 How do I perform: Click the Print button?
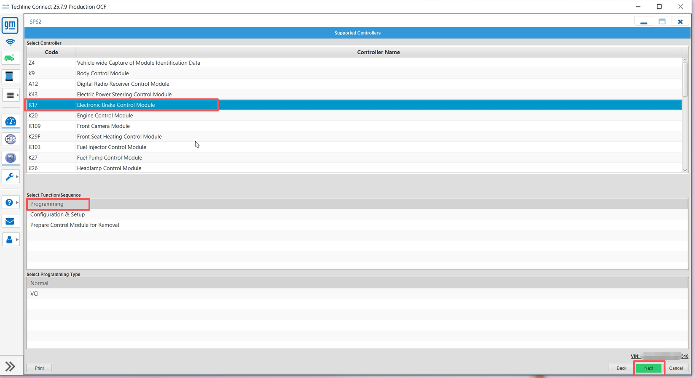[x=39, y=368]
